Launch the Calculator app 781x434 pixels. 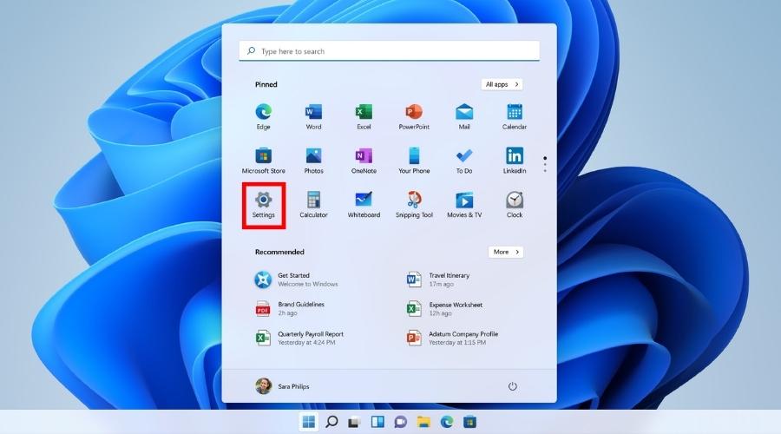tap(313, 205)
